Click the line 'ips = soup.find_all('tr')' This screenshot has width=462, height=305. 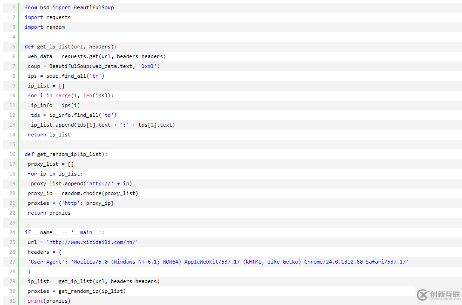[x=66, y=76]
